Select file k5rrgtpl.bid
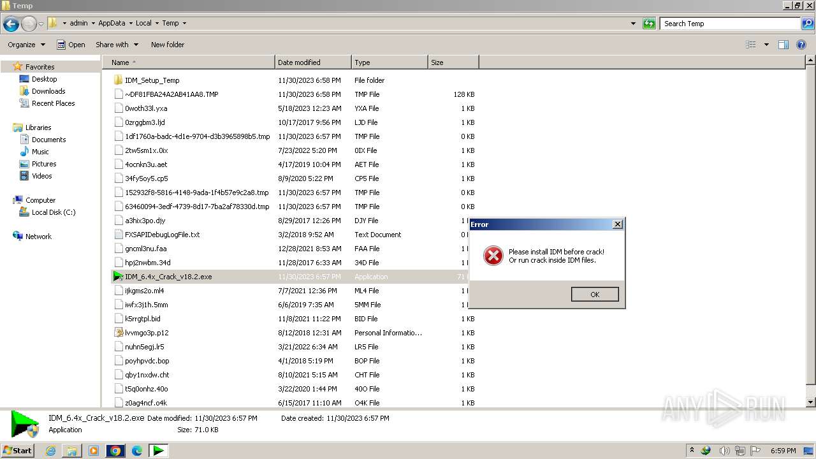 coord(143,319)
